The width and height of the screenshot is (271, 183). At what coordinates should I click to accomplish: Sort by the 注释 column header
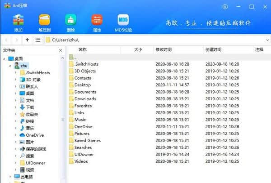(x=259, y=50)
